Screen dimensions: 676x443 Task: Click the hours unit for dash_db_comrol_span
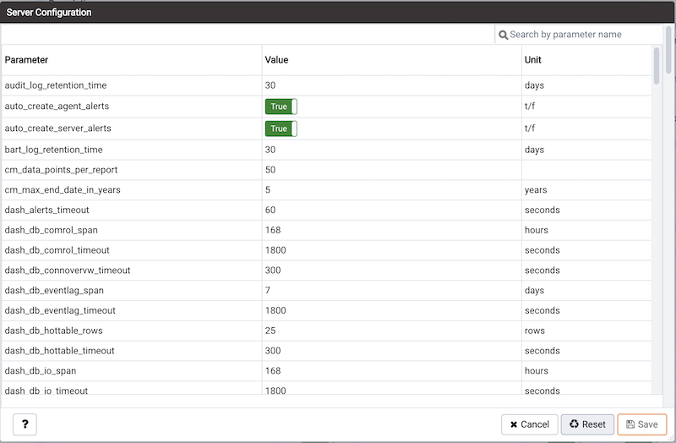[537, 230]
